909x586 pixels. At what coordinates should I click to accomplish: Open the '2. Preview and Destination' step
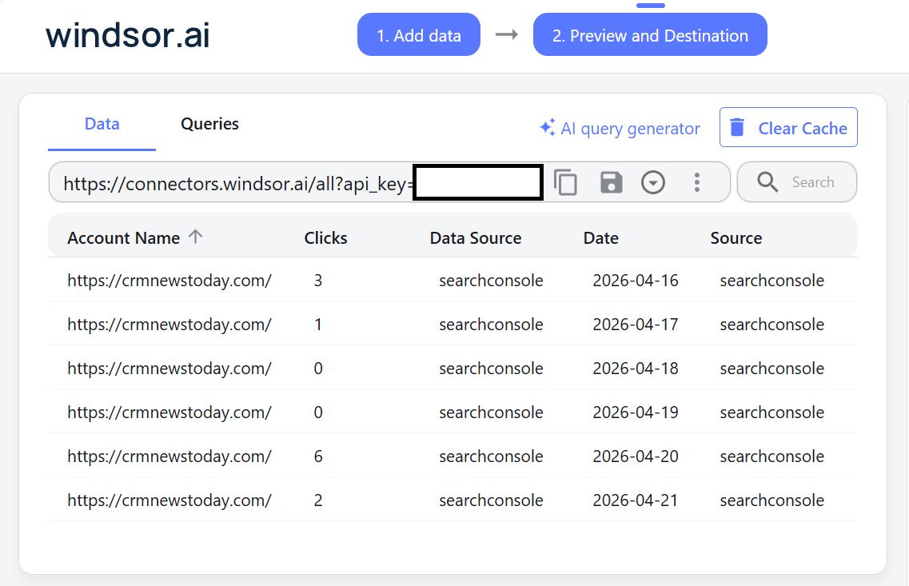pyautogui.click(x=650, y=34)
